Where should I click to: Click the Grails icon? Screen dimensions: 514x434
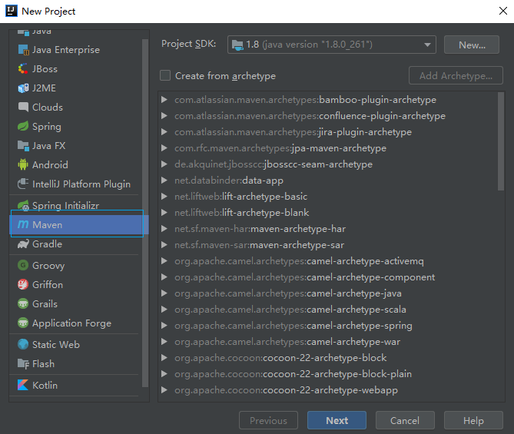23,304
